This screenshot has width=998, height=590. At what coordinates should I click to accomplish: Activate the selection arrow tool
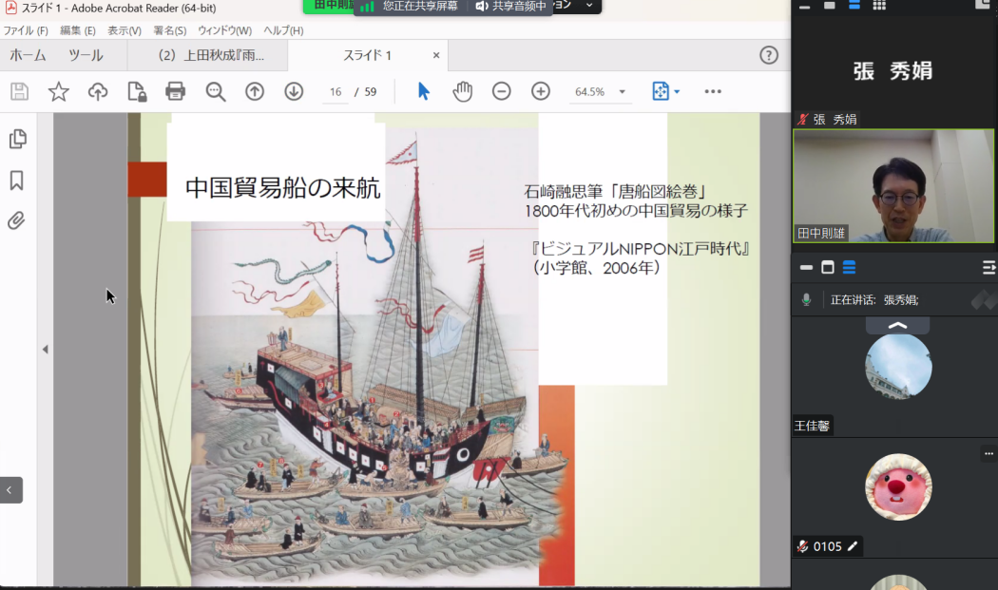pyautogui.click(x=424, y=91)
